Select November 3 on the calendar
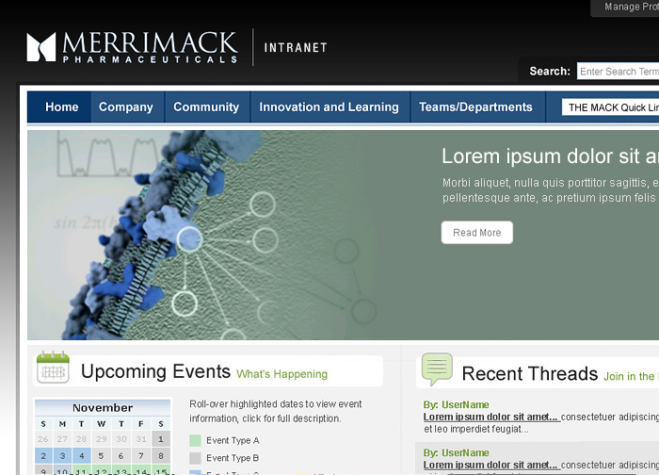This screenshot has width=659, height=475. click(62, 455)
